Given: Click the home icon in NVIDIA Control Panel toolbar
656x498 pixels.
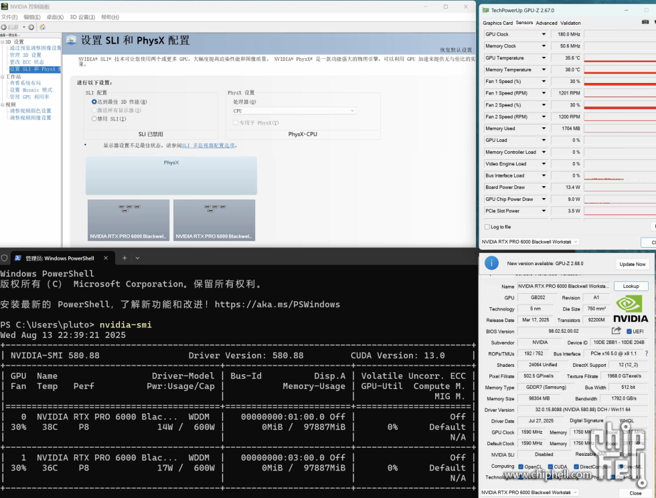Looking at the screenshot, I should coord(42,27).
